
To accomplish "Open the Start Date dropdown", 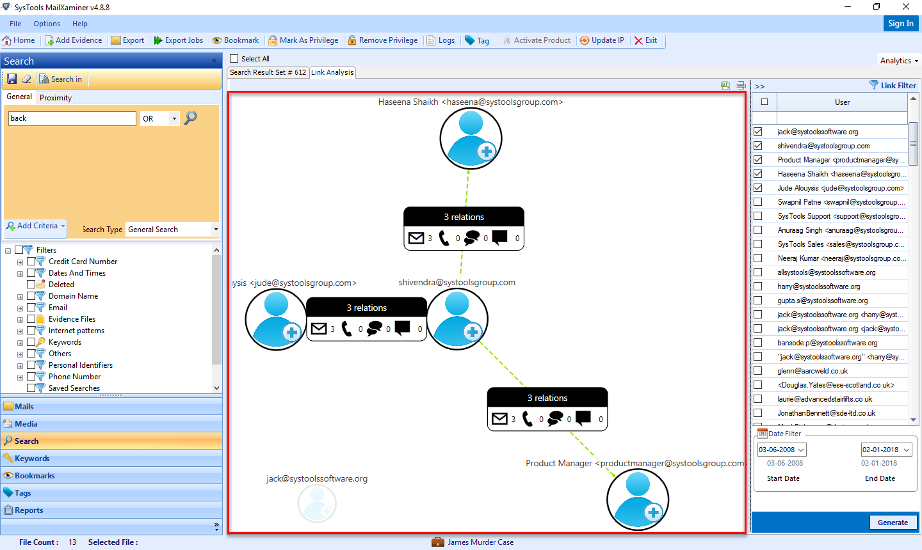I will pyautogui.click(x=801, y=450).
